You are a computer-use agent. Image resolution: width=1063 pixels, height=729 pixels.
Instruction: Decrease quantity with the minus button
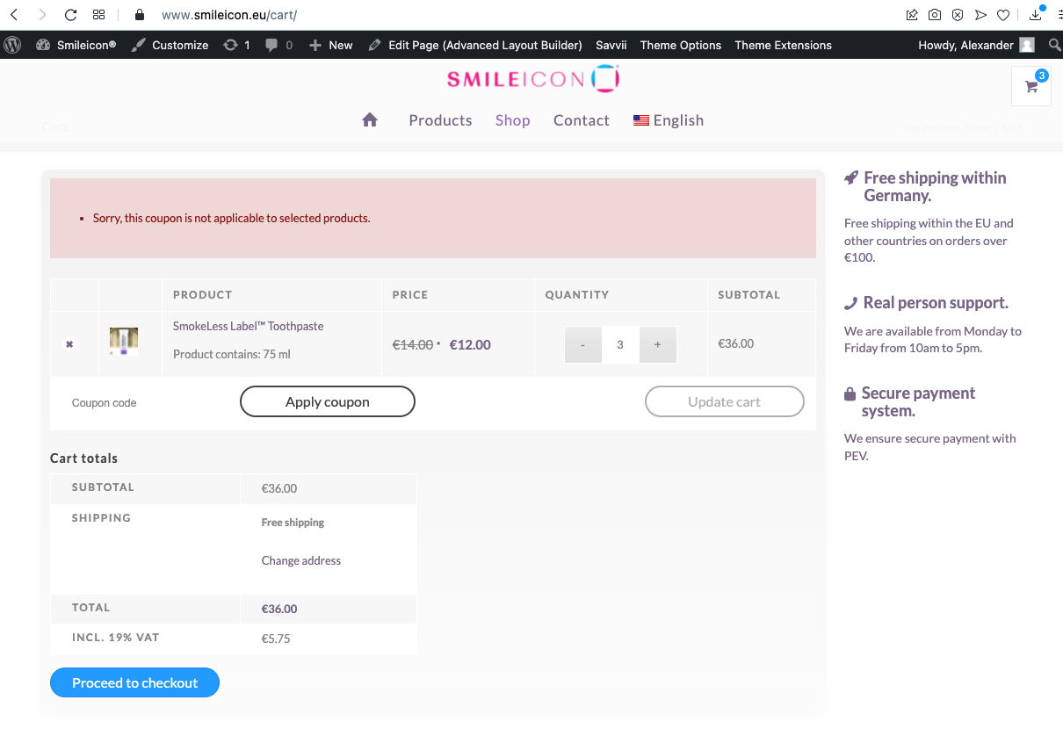click(583, 344)
